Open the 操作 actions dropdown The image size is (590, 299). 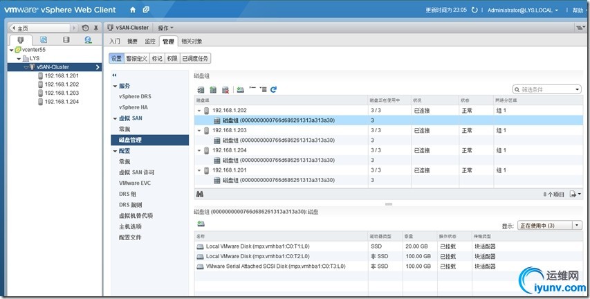pyautogui.click(x=165, y=28)
